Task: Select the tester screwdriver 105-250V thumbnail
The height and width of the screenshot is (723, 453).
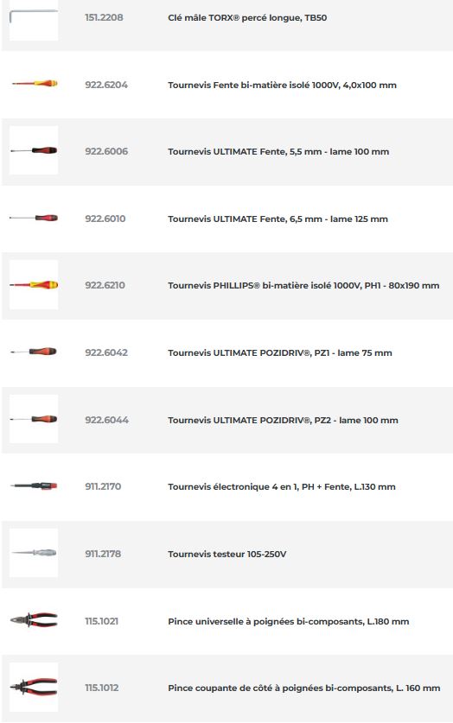Action: [x=34, y=552]
